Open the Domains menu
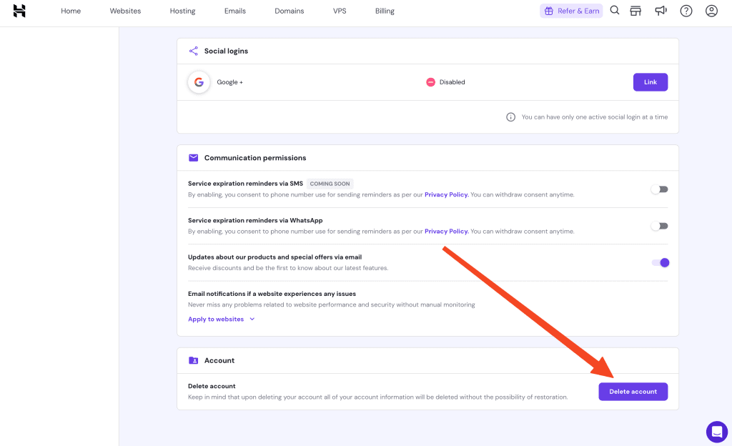Image resolution: width=732 pixels, height=446 pixels. 290,11
